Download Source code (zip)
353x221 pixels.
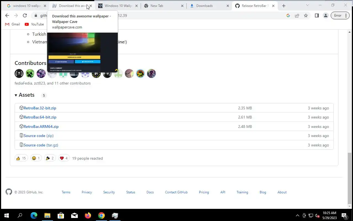click(x=39, y=136)
